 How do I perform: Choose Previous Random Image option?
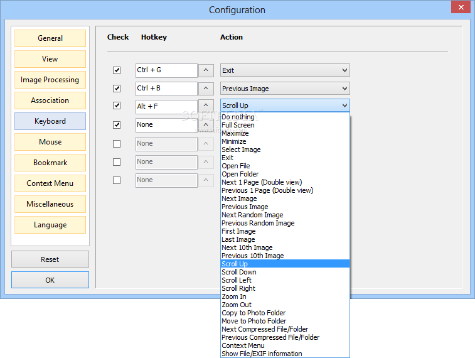click(x=285, y=224)
